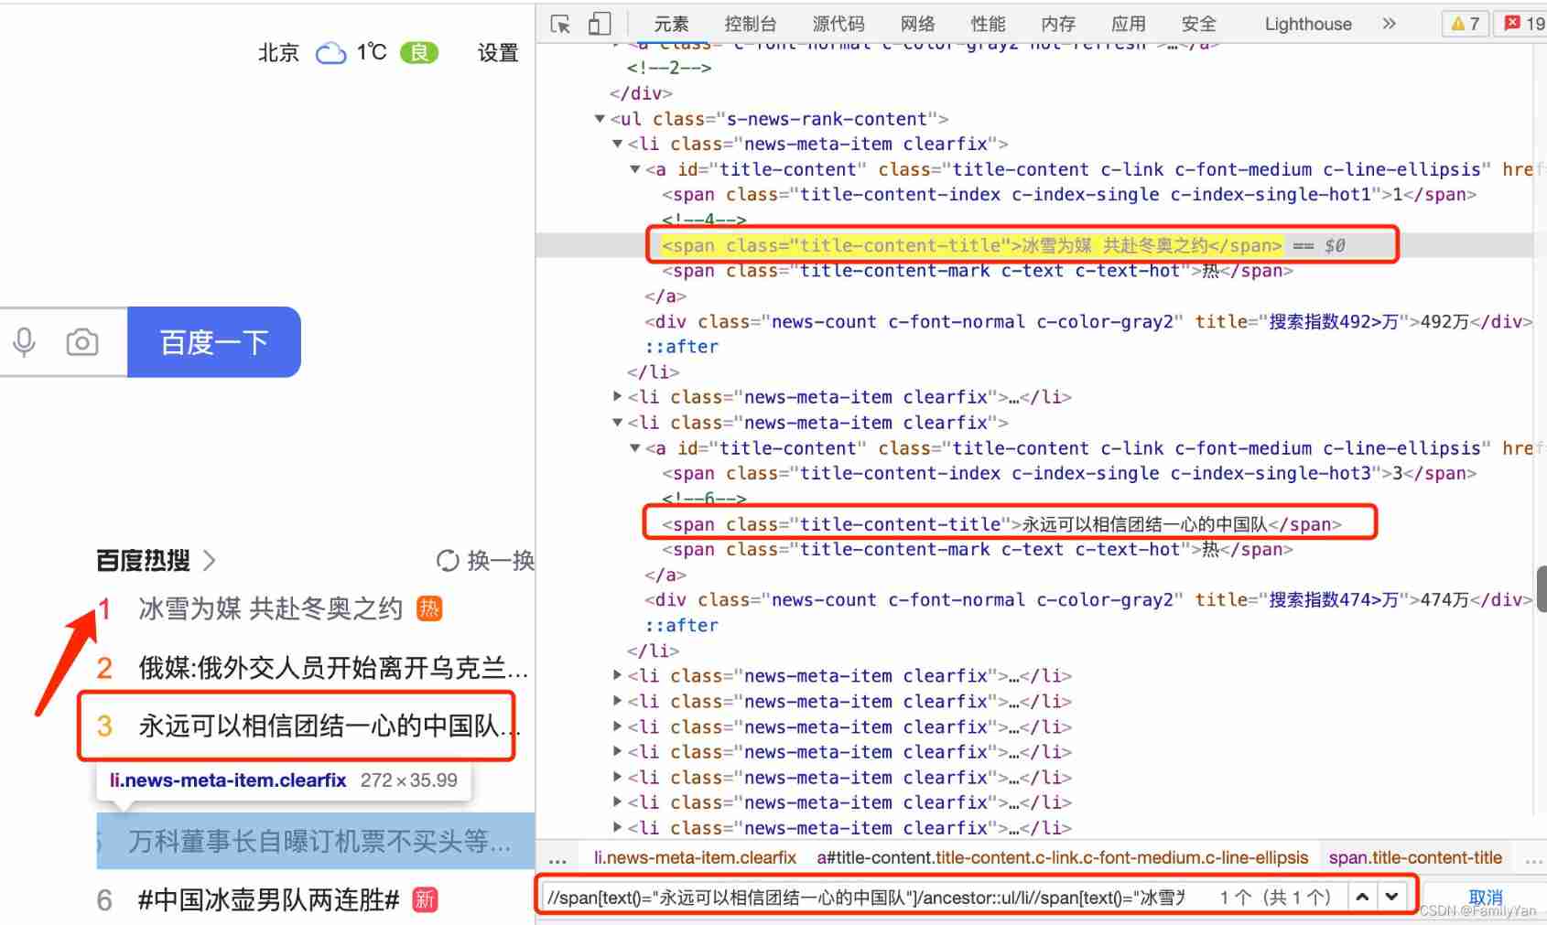Click the Beijing weather cloud icon

(330, 53)
